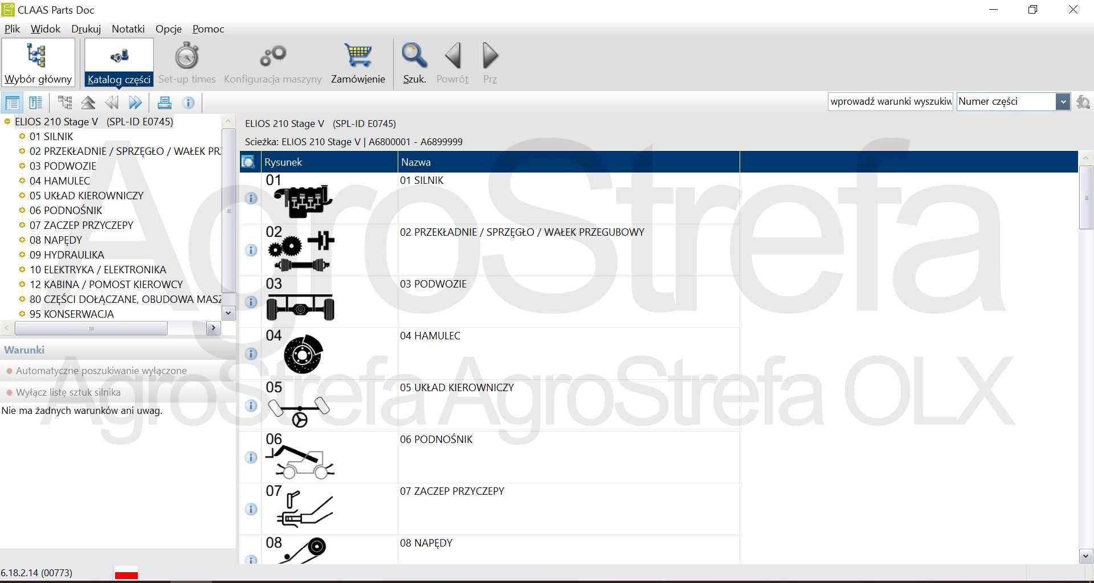Click the table header corner icon
The width and height of the screenshot is (1094, 583).
248,162
